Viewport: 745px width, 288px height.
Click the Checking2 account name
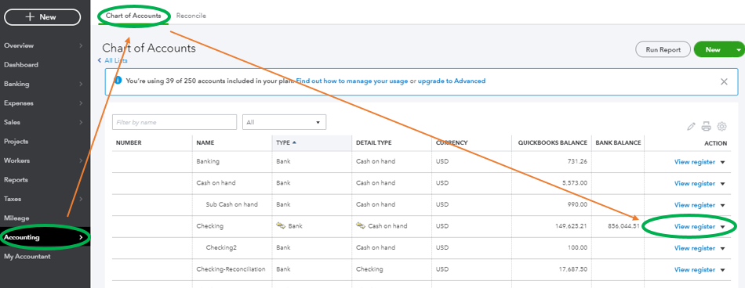coord(221,247)
